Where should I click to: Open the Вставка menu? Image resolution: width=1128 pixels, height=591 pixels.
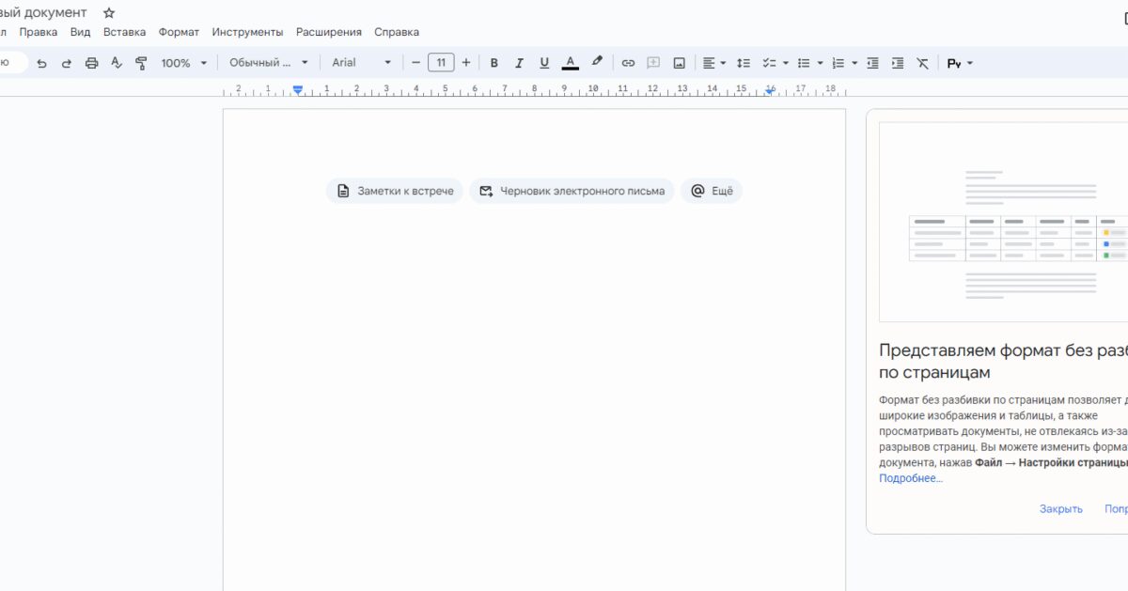[x=126, y=31]
